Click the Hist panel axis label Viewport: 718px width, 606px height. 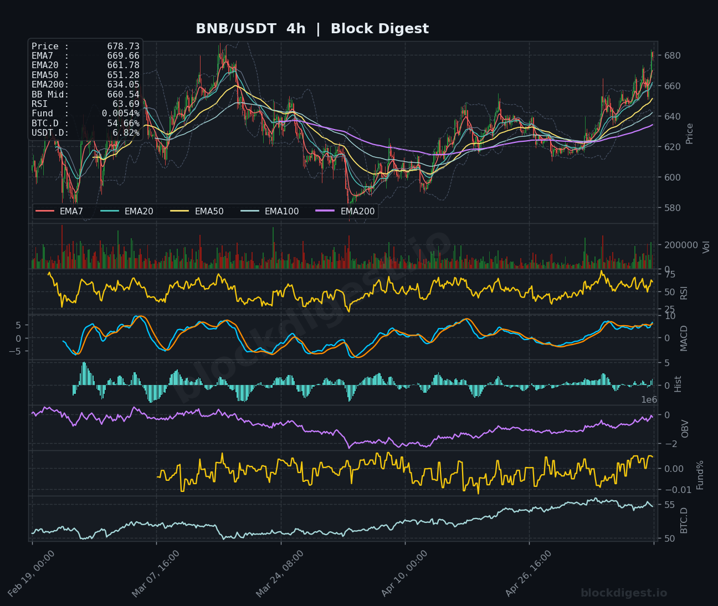click(678, 384)
